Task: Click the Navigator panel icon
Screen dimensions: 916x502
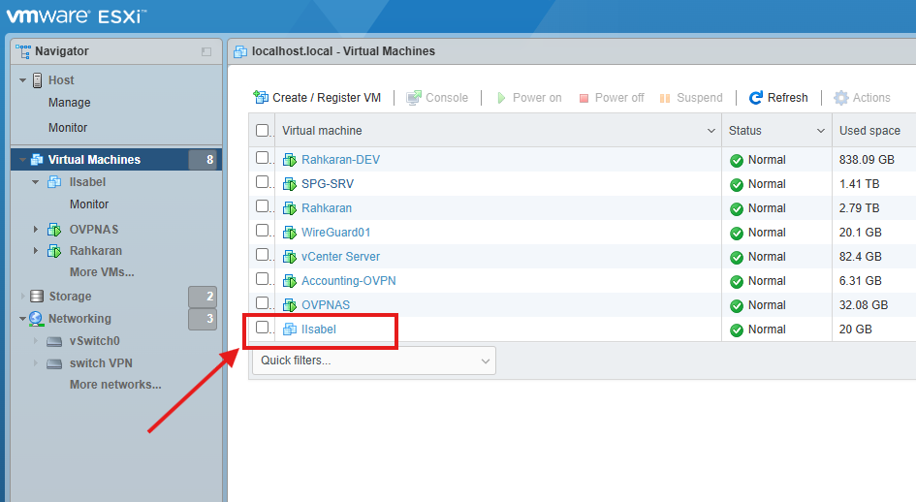Action: point(23,51)
